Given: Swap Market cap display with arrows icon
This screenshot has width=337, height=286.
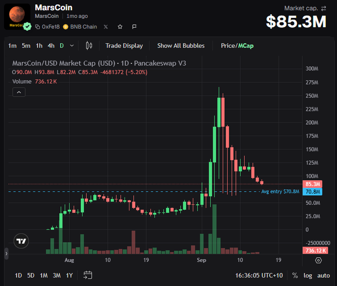Looking at the screenshot, I should 324,8.
